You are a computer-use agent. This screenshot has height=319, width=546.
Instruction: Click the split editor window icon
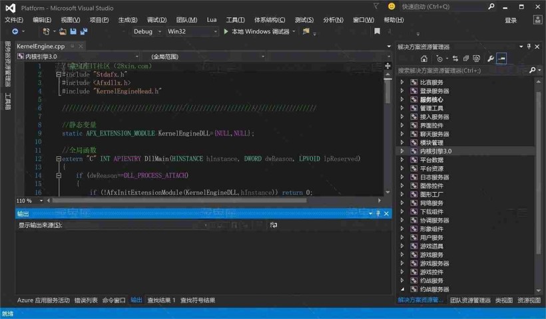(388, 66)
